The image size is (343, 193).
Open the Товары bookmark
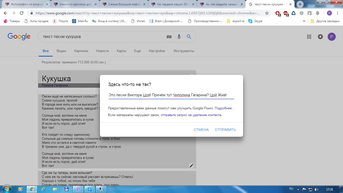pos(12,21)
